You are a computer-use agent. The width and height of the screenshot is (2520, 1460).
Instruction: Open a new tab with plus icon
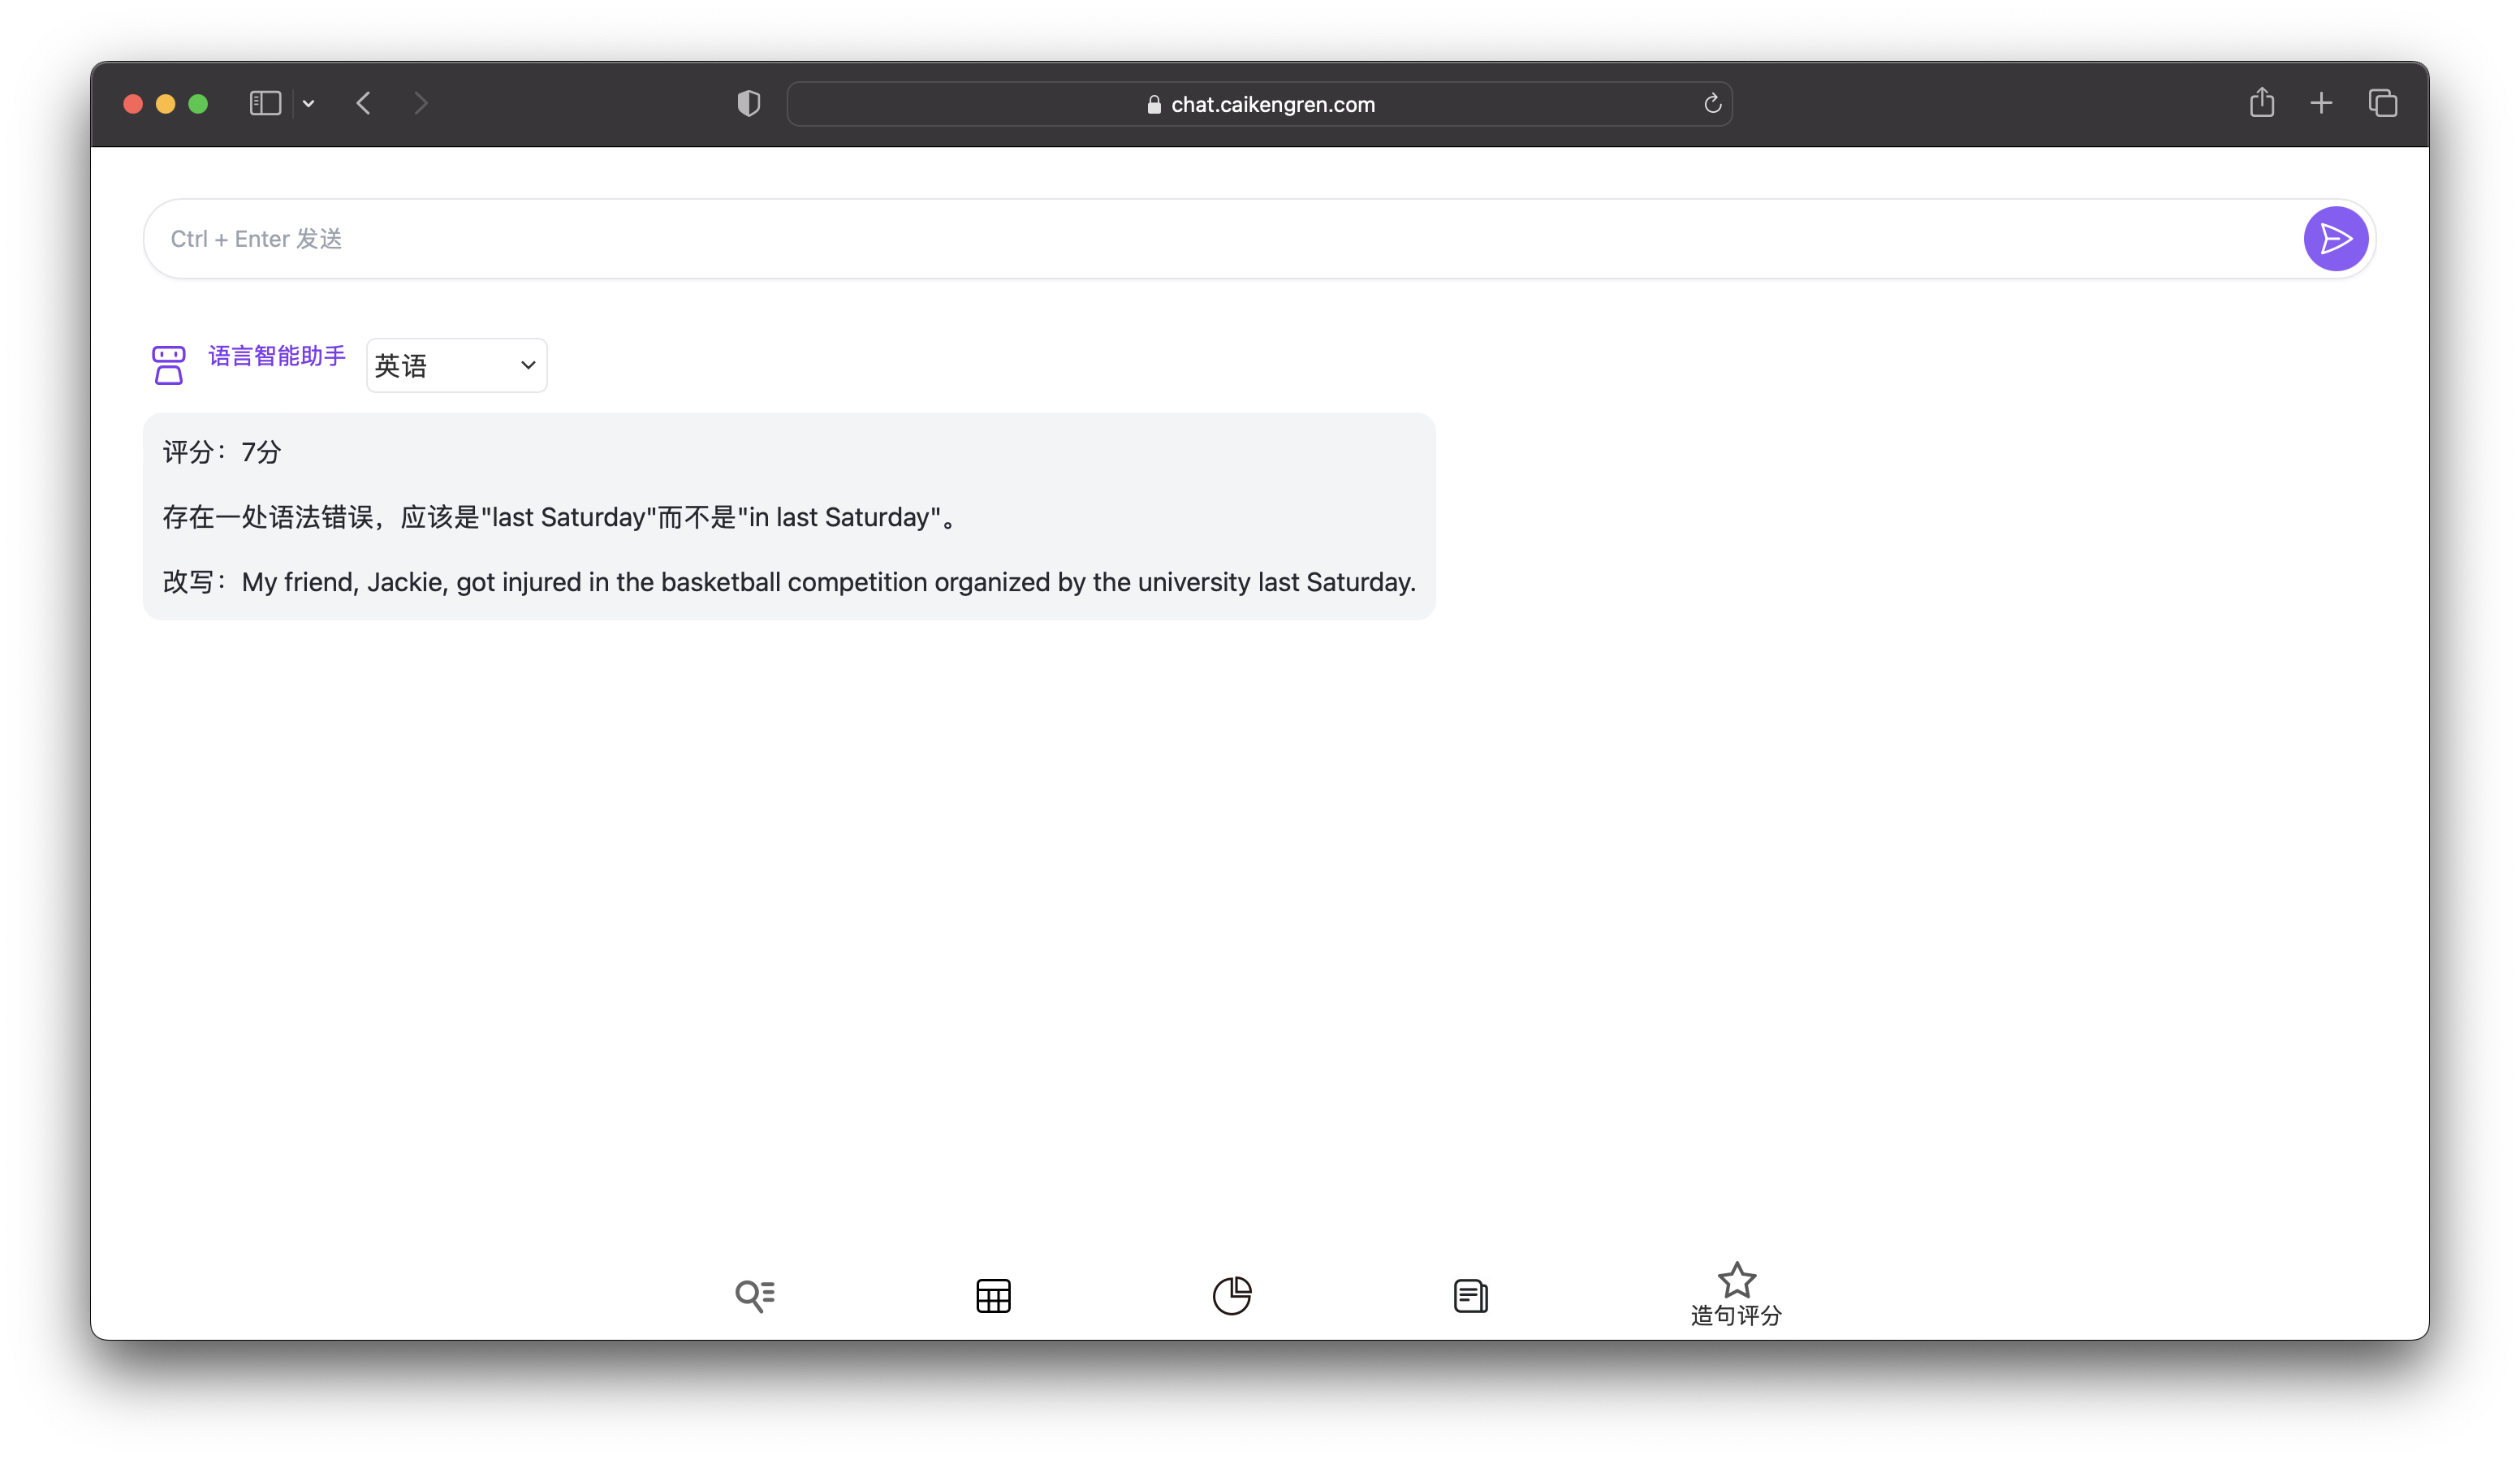click(x=2321, y=103)
